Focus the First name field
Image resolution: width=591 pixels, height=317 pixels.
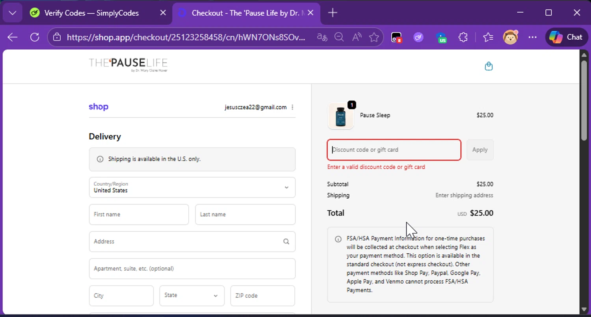(139, 214)
